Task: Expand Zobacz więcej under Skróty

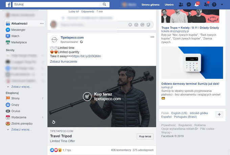Action: click(x=21, y=87)
